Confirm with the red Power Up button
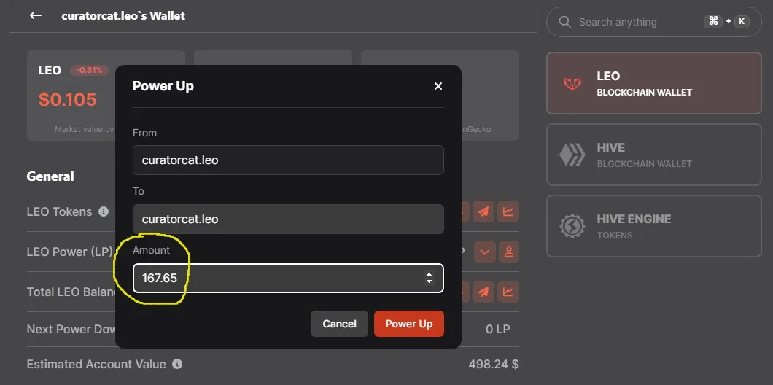 point(408,324)
